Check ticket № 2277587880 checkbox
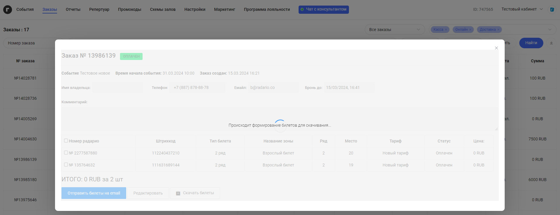This screenshot has height=215, width=560. click(66, 153)
